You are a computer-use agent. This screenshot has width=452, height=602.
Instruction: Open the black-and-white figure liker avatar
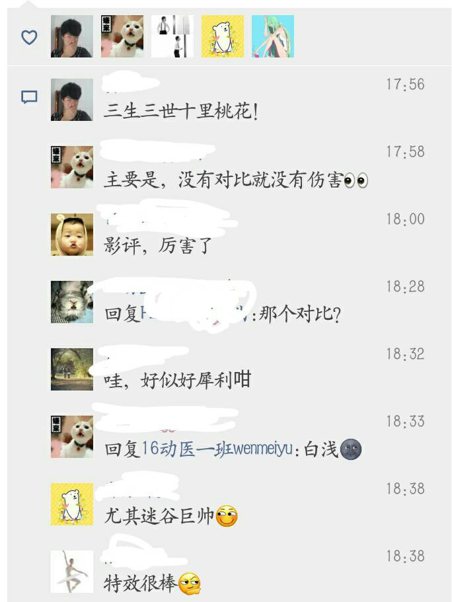click(x=172, y=36)
